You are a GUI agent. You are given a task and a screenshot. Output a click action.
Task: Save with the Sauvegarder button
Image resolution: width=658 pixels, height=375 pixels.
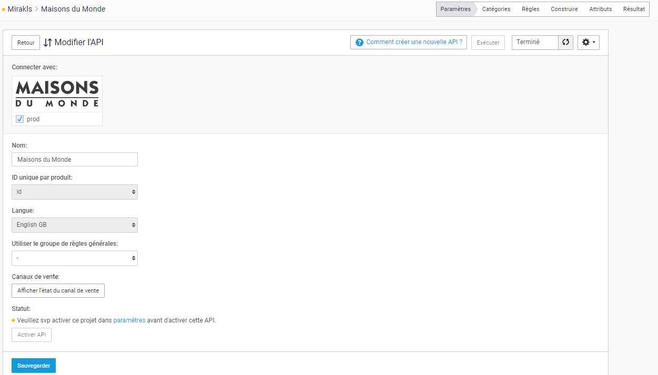34,366
